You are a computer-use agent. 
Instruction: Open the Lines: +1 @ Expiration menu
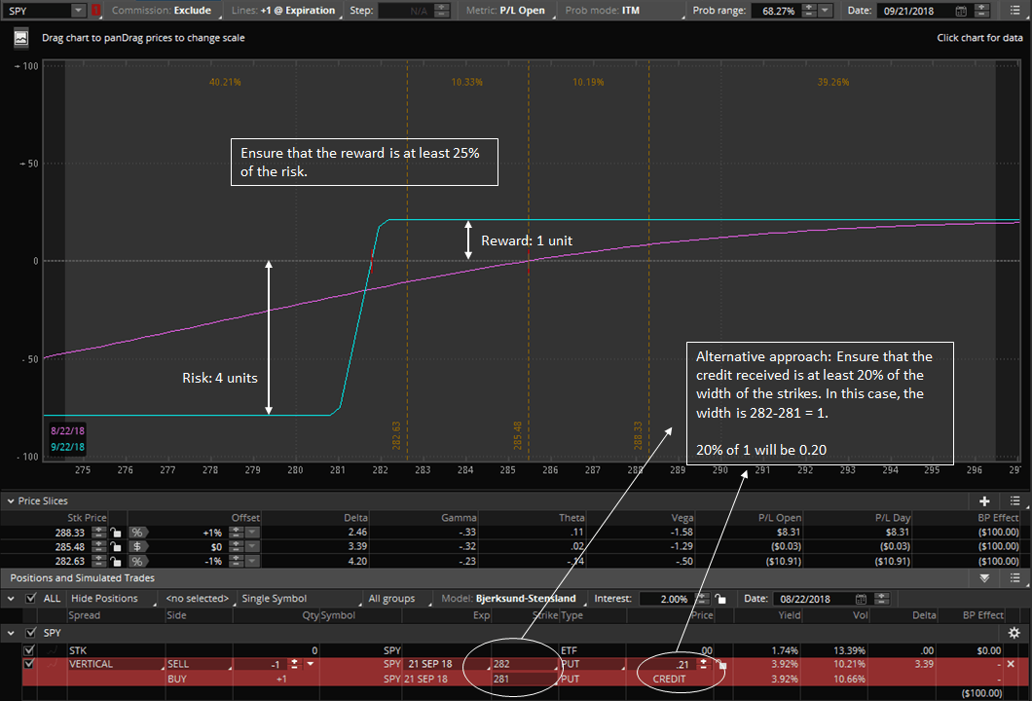pos(285,12)
